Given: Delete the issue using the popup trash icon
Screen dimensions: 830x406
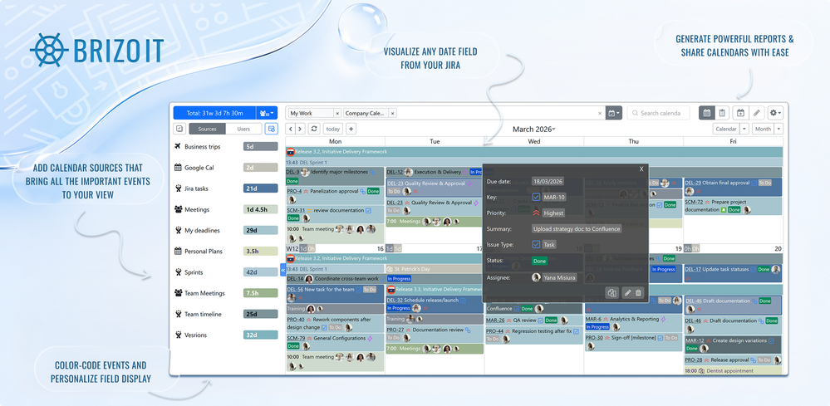Looking at the screenshot, I should tap(638, 292).
